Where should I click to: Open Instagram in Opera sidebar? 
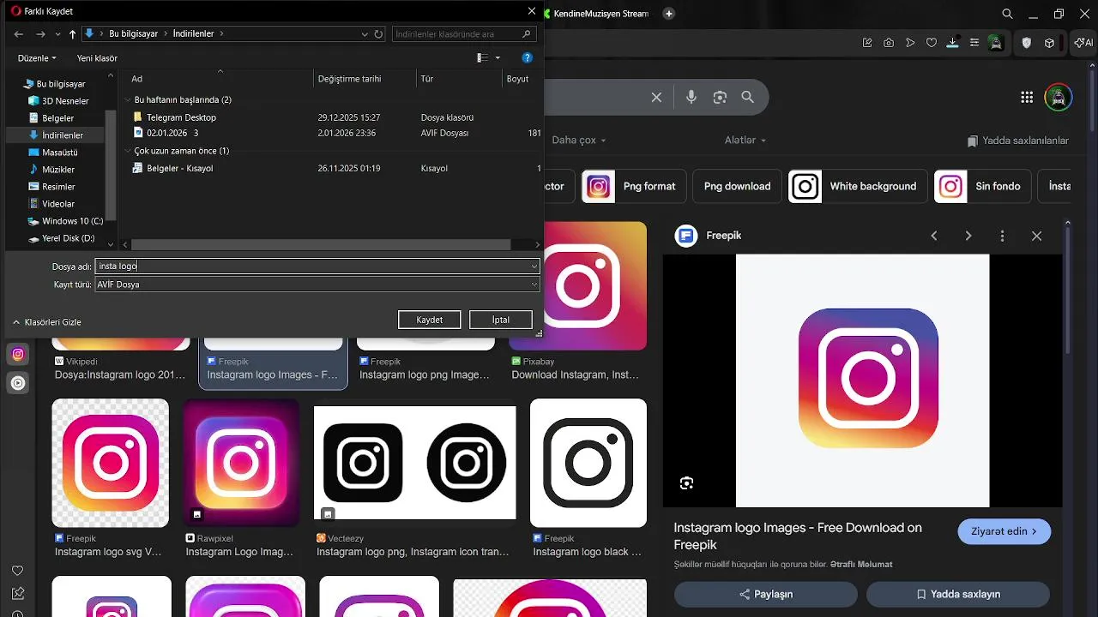pyautogui.click(x=18, y=354)
